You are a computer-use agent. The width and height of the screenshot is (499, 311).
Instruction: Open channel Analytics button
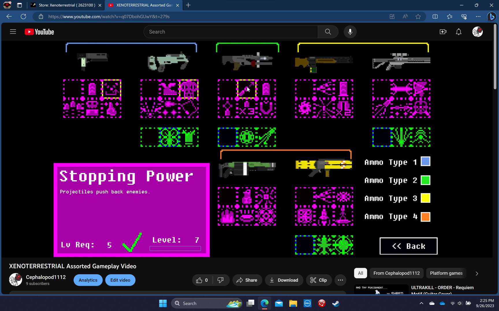tap(88, 280)
